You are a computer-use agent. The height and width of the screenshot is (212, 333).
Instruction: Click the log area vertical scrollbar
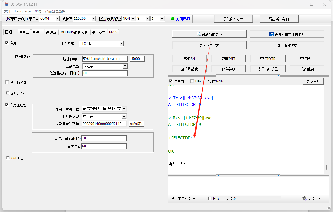click(x=326, y=167)
